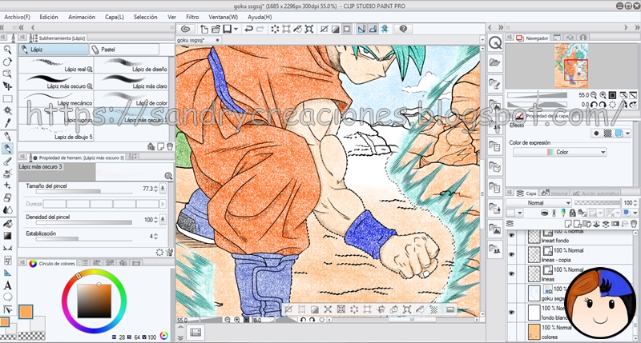Undo last action in toolbar
Screen dimensions: 641x343
point(248,29)
